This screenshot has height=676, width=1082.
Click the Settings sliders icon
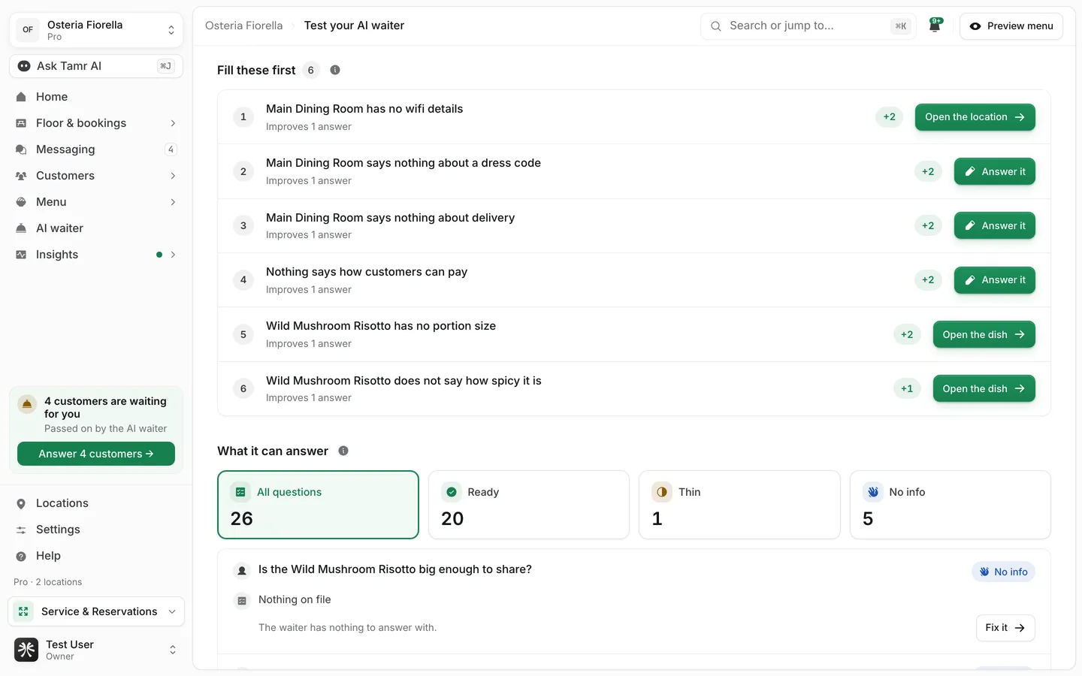[x=21, y=530]
